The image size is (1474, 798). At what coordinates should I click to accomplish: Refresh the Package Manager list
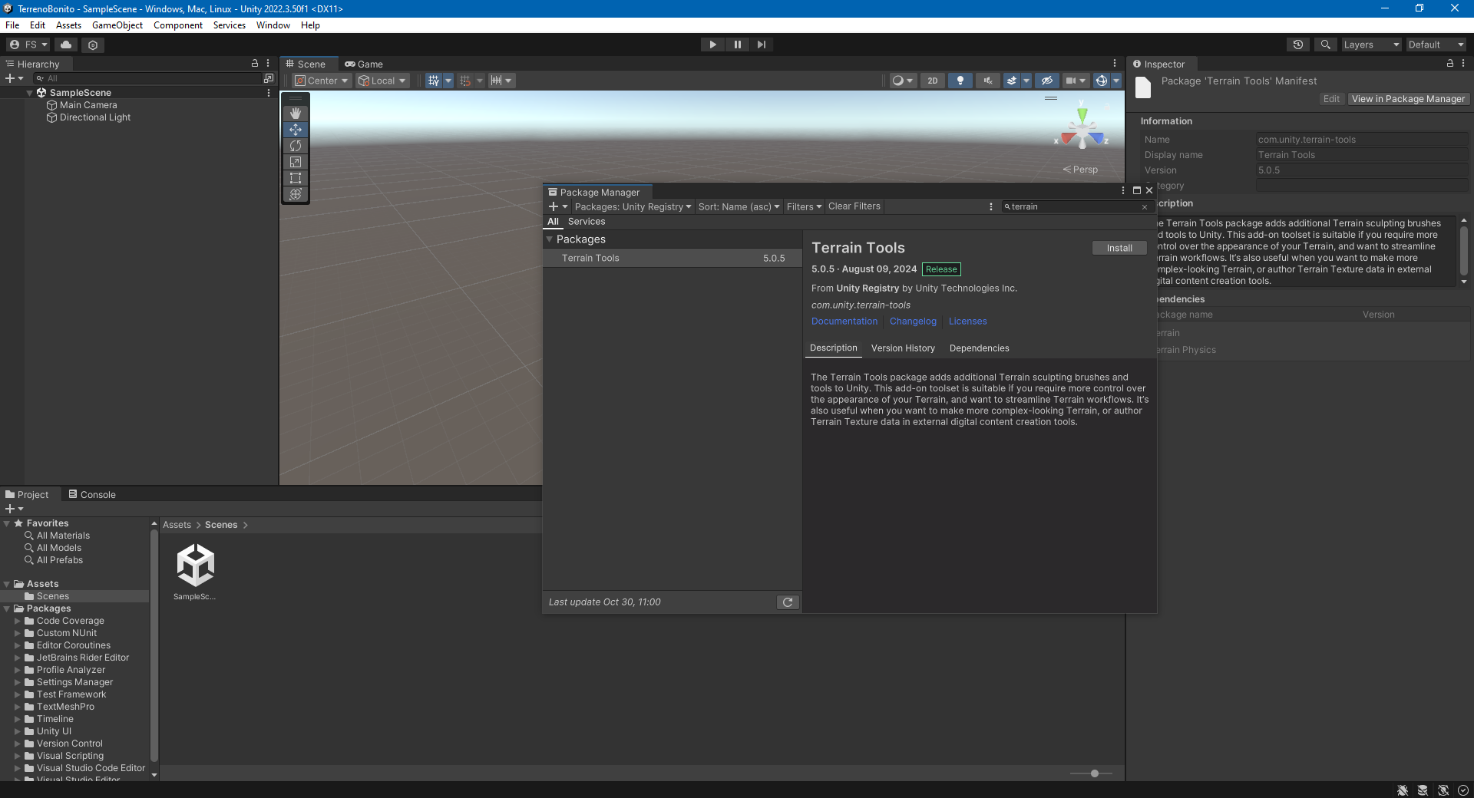[x=788, y=602]
